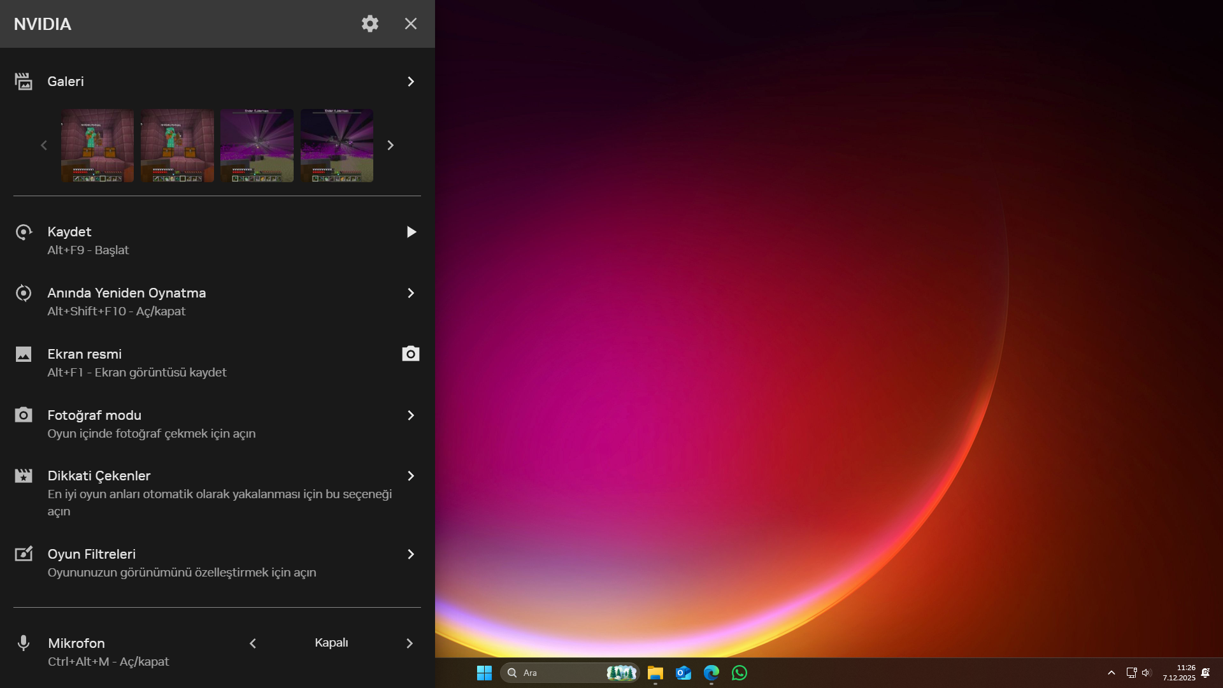Open NVIDIA overlay settings gear

pyautogui.click(x=370, y=24)
